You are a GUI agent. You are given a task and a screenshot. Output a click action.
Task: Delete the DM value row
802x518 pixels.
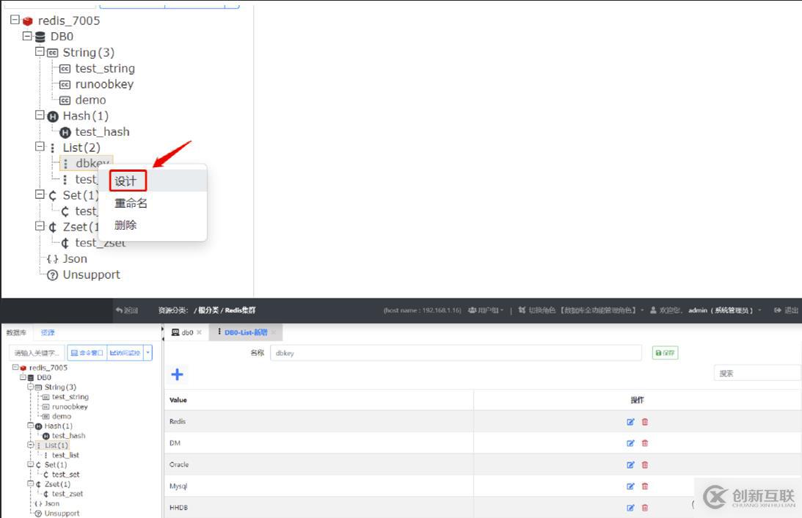644,443
